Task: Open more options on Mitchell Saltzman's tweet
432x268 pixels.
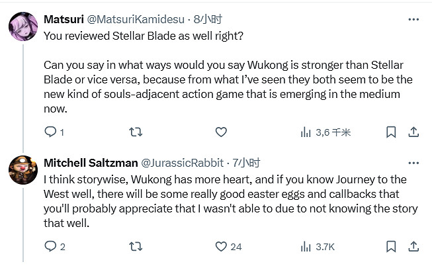Action: tap(414, 162)
